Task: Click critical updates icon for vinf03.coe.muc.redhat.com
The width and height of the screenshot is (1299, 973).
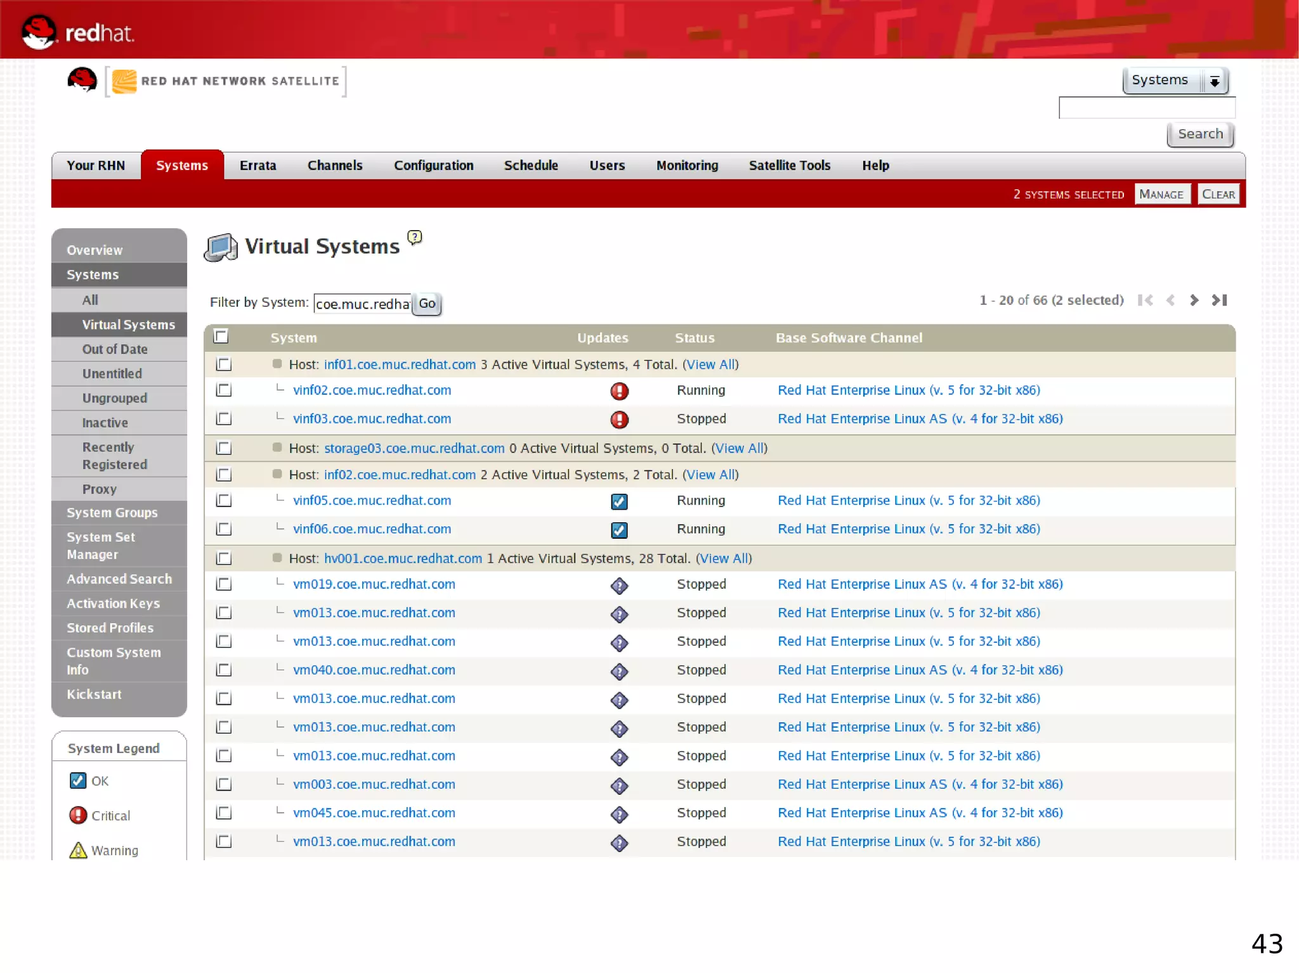Action: pos(619,420)
